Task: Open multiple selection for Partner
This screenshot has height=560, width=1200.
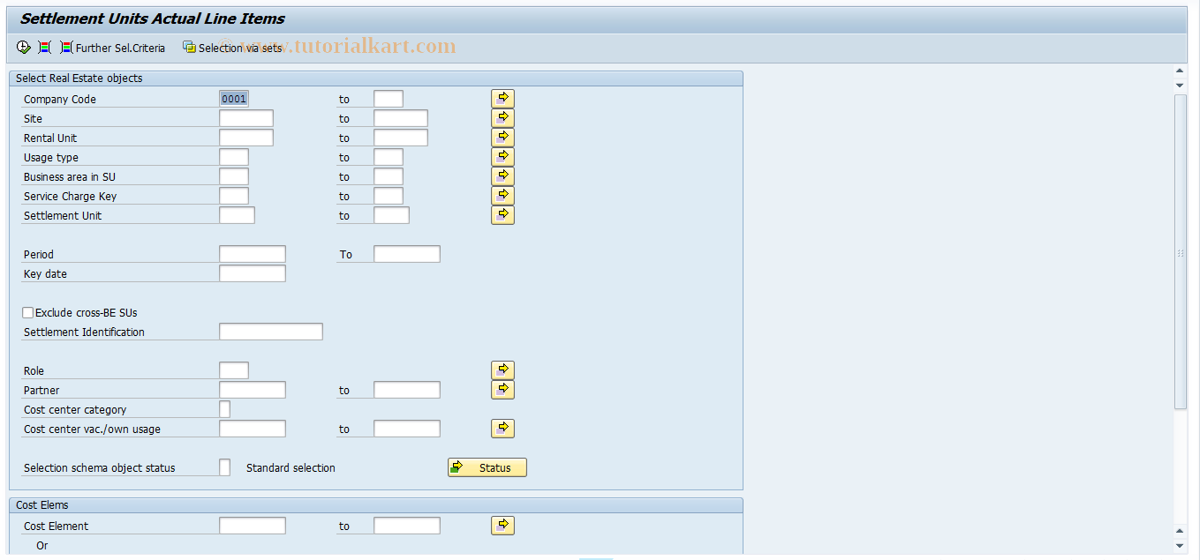Action: coord(502,390)
